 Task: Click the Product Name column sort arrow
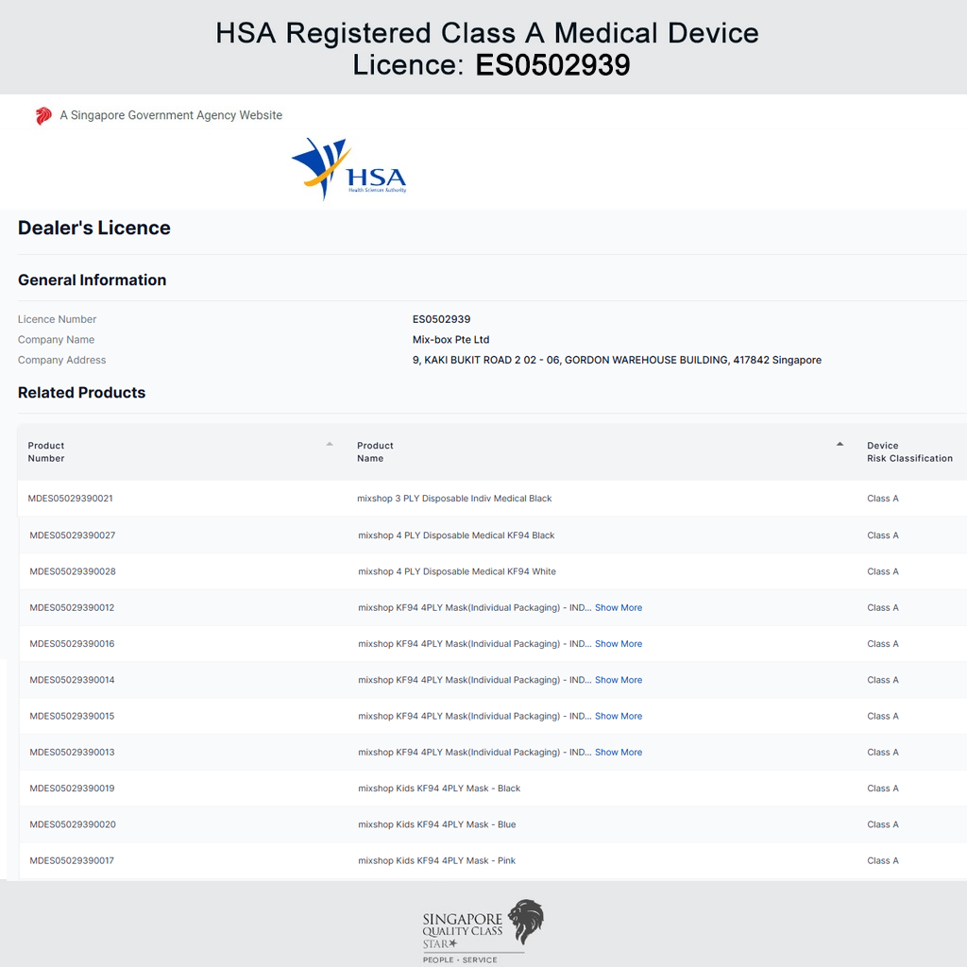[840, 444]
